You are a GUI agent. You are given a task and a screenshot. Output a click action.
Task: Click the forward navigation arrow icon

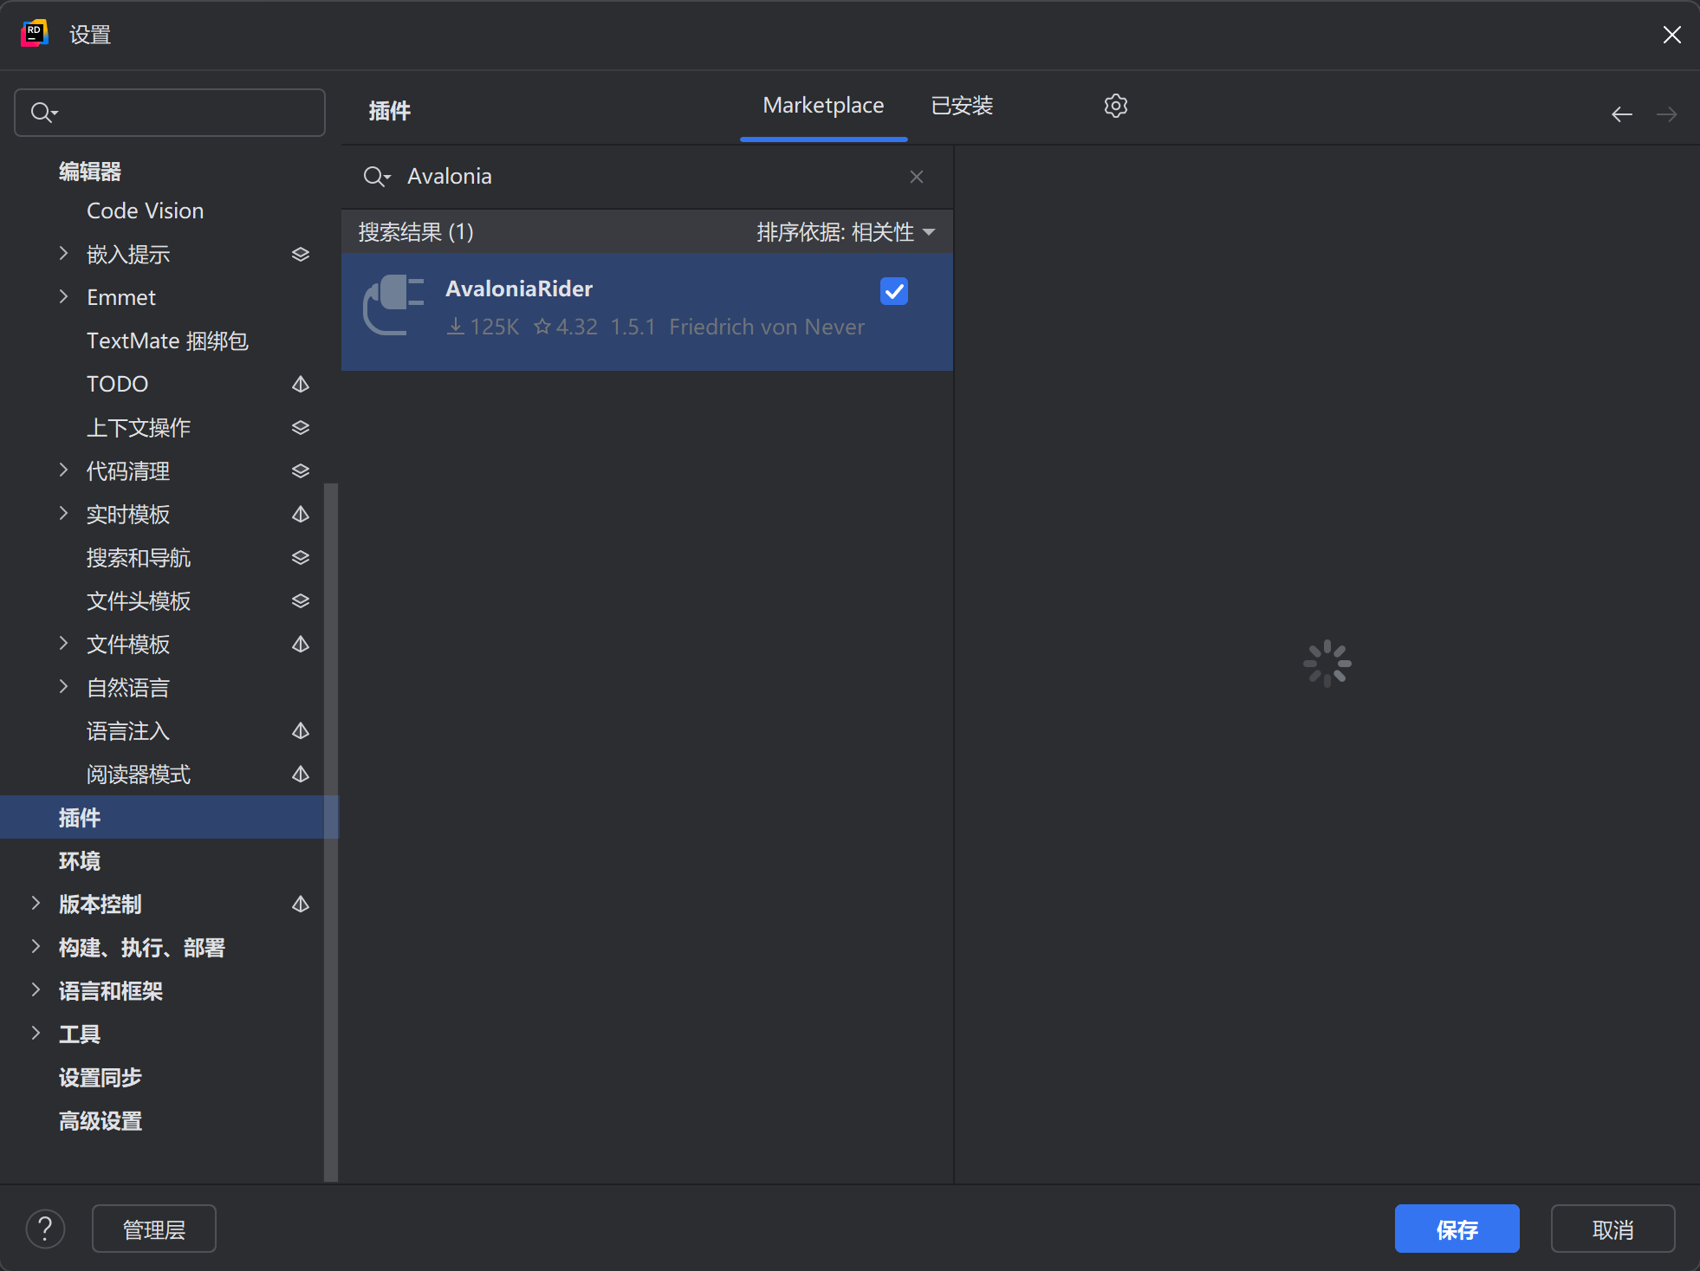point(1666,112)
